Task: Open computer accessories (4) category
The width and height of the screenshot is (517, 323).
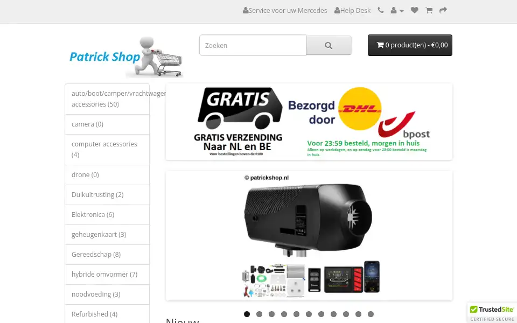Action: pos(107,150)
